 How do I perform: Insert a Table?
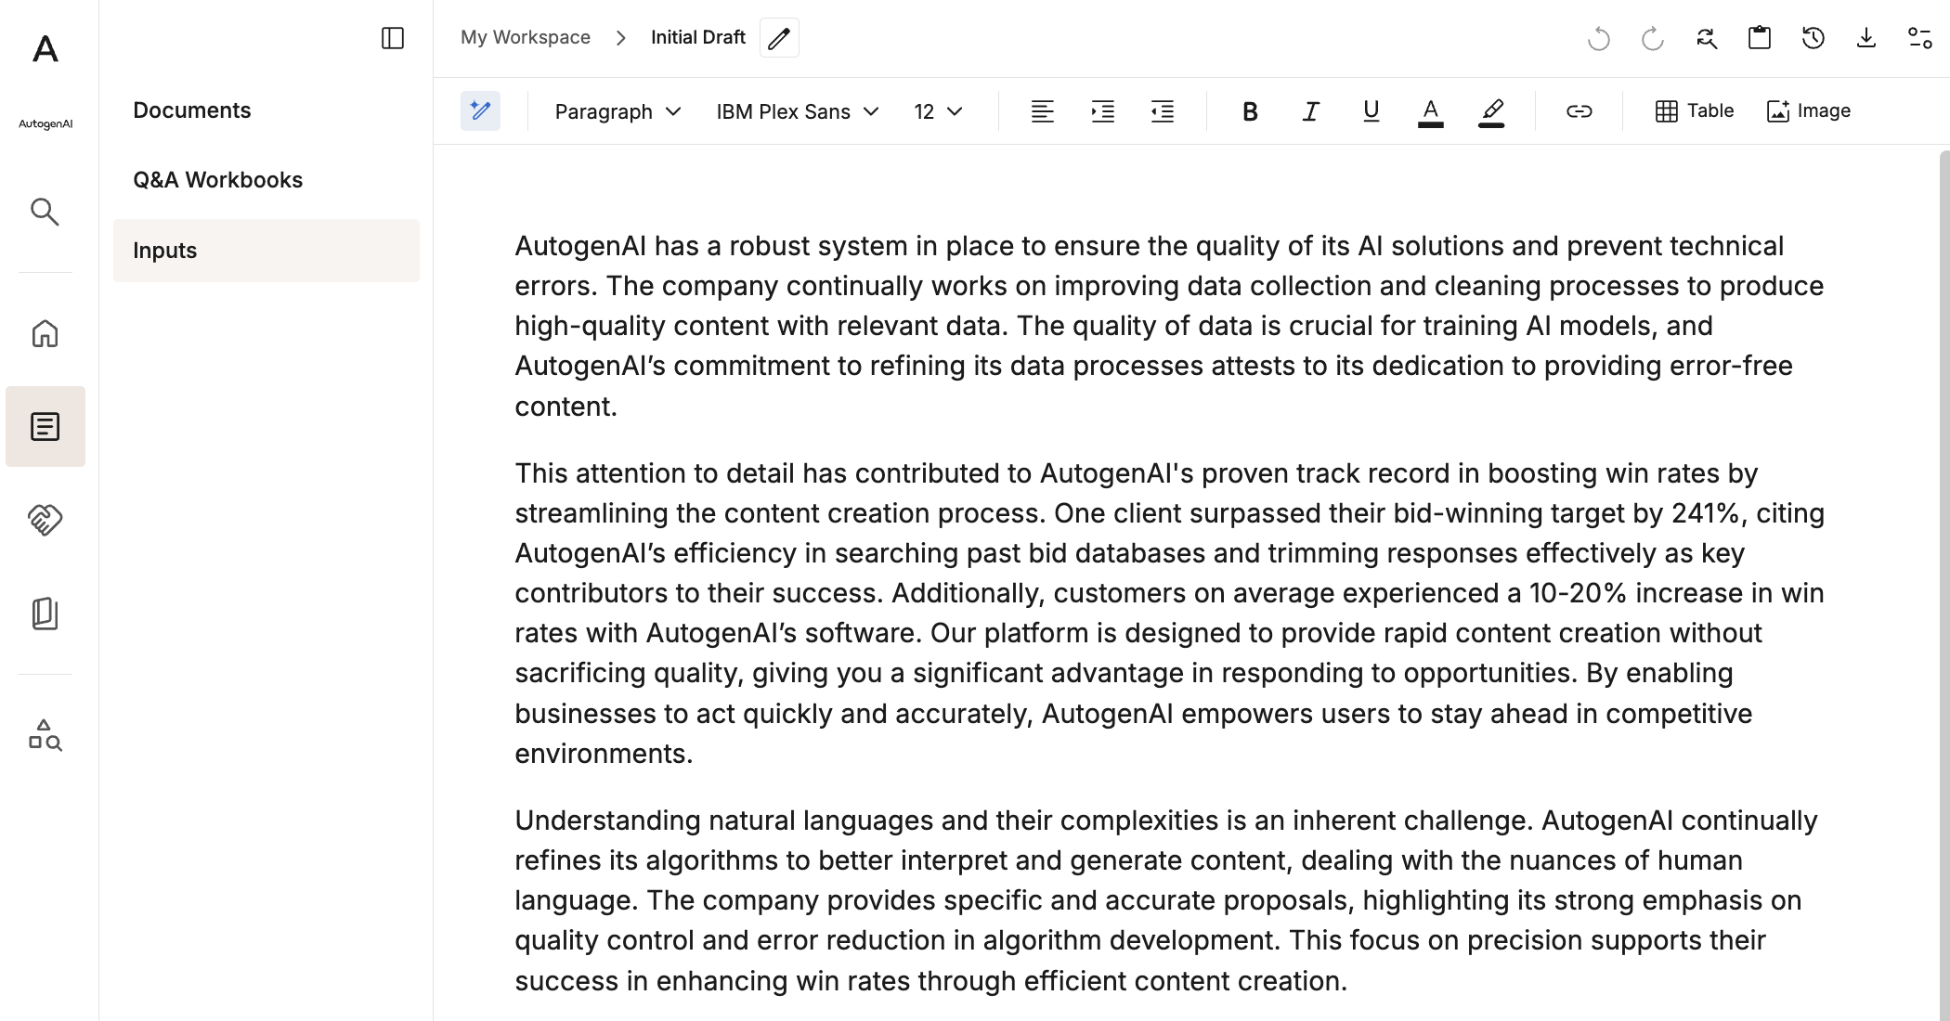click(x=1695, y=111)
